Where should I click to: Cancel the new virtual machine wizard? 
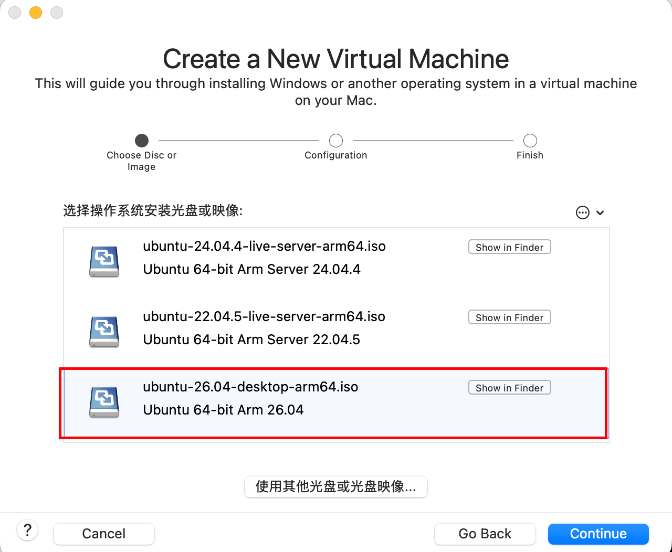coord(104,534)
